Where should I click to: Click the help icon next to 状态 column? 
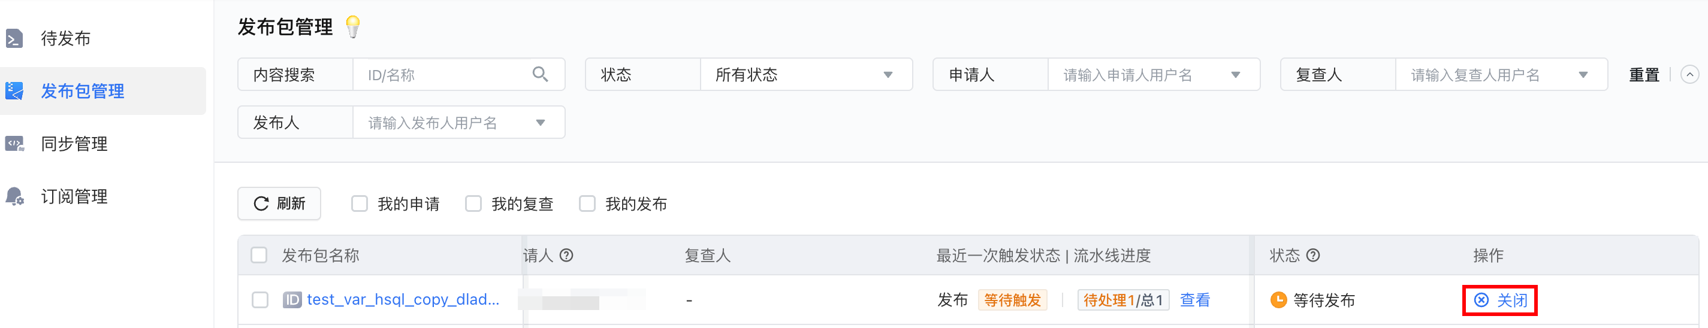[x=1313, y=255]
